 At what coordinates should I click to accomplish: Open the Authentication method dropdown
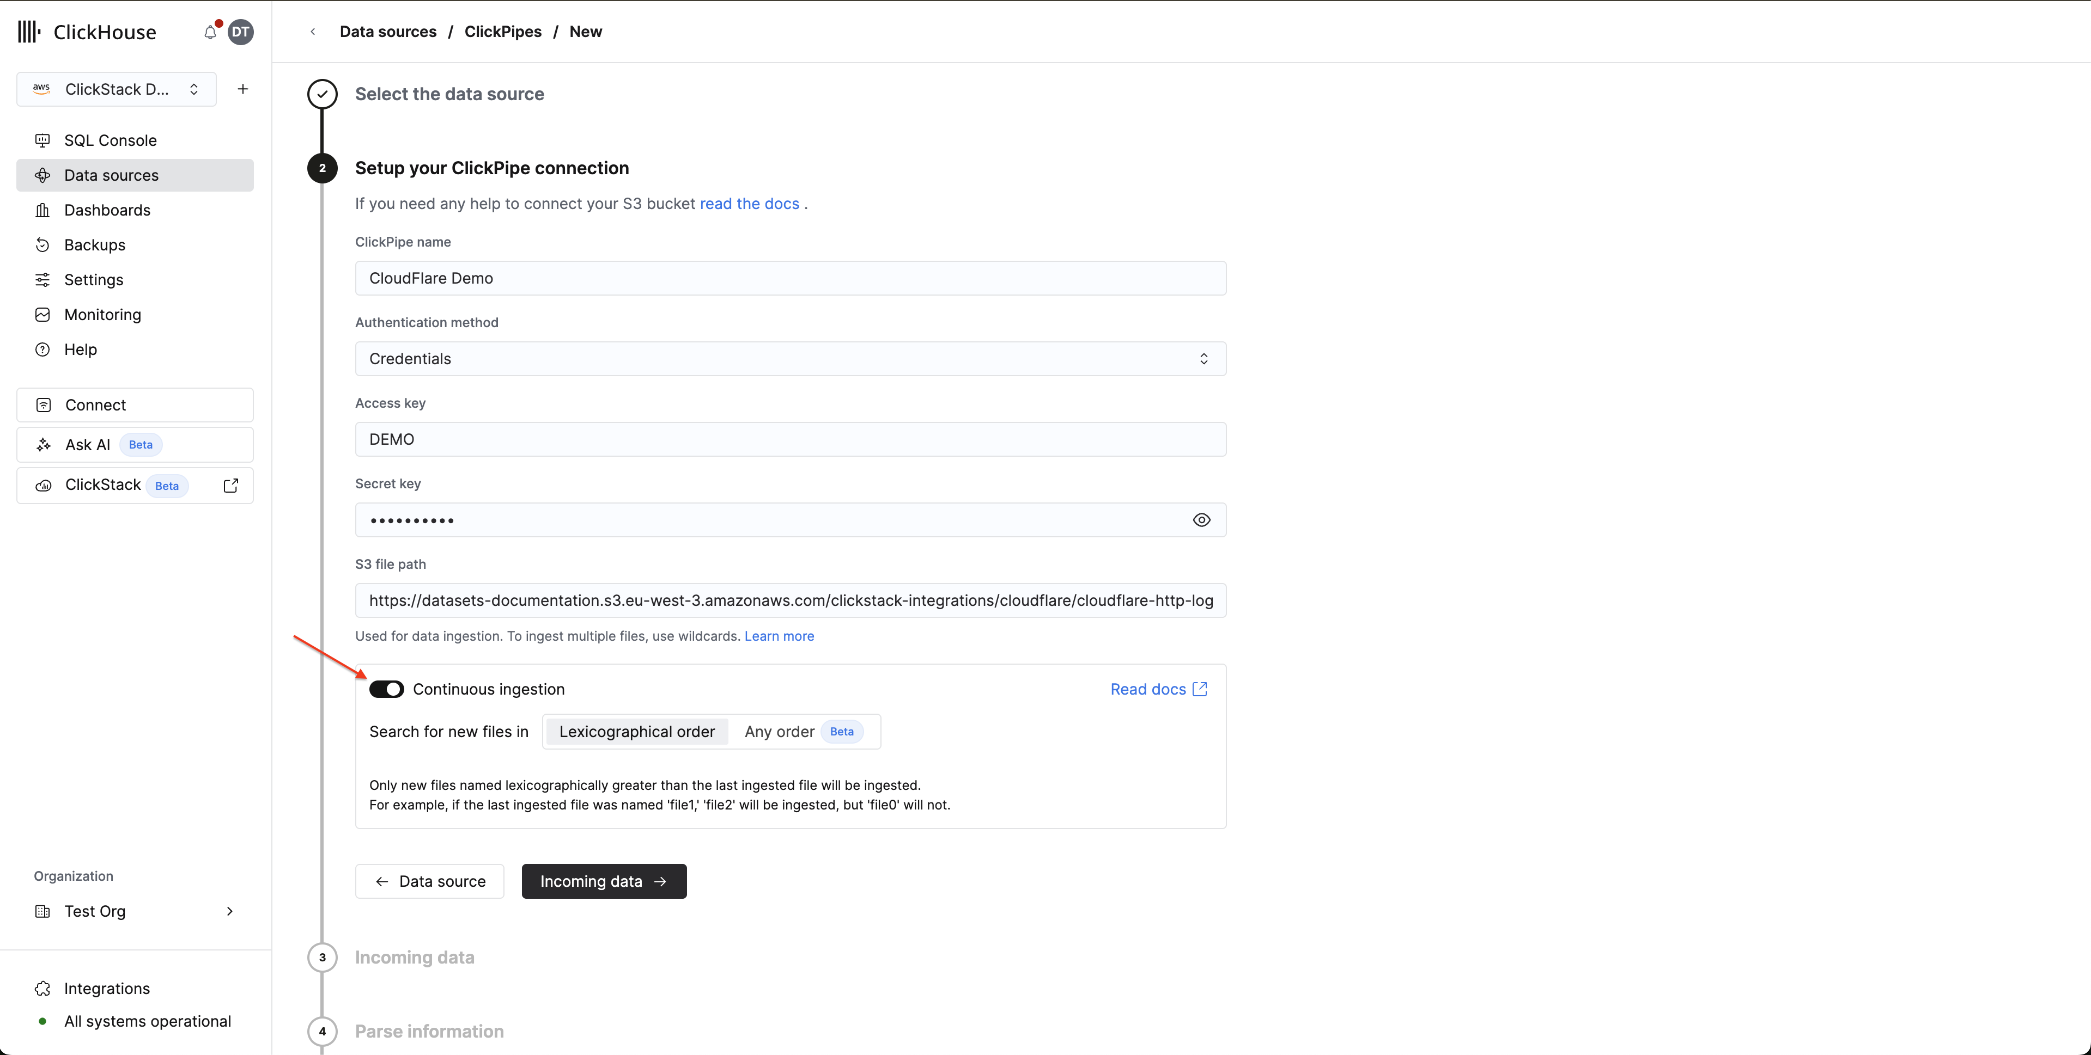(x=790, y=358)
